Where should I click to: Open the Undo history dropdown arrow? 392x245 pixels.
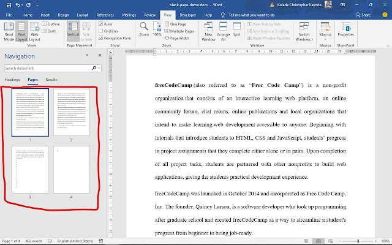coord(22,5)
